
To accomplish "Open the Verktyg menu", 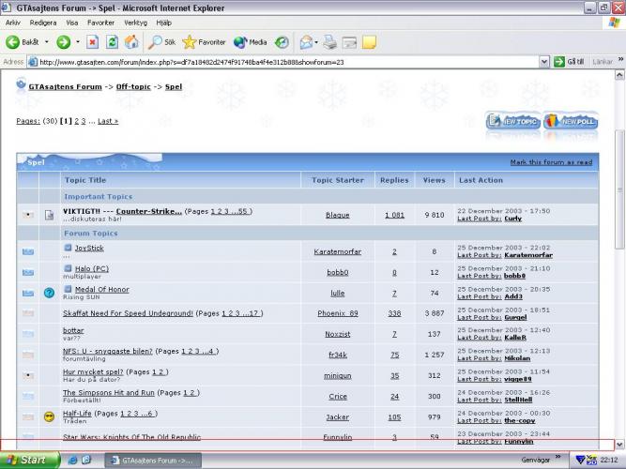I will [x=135, y=22].
